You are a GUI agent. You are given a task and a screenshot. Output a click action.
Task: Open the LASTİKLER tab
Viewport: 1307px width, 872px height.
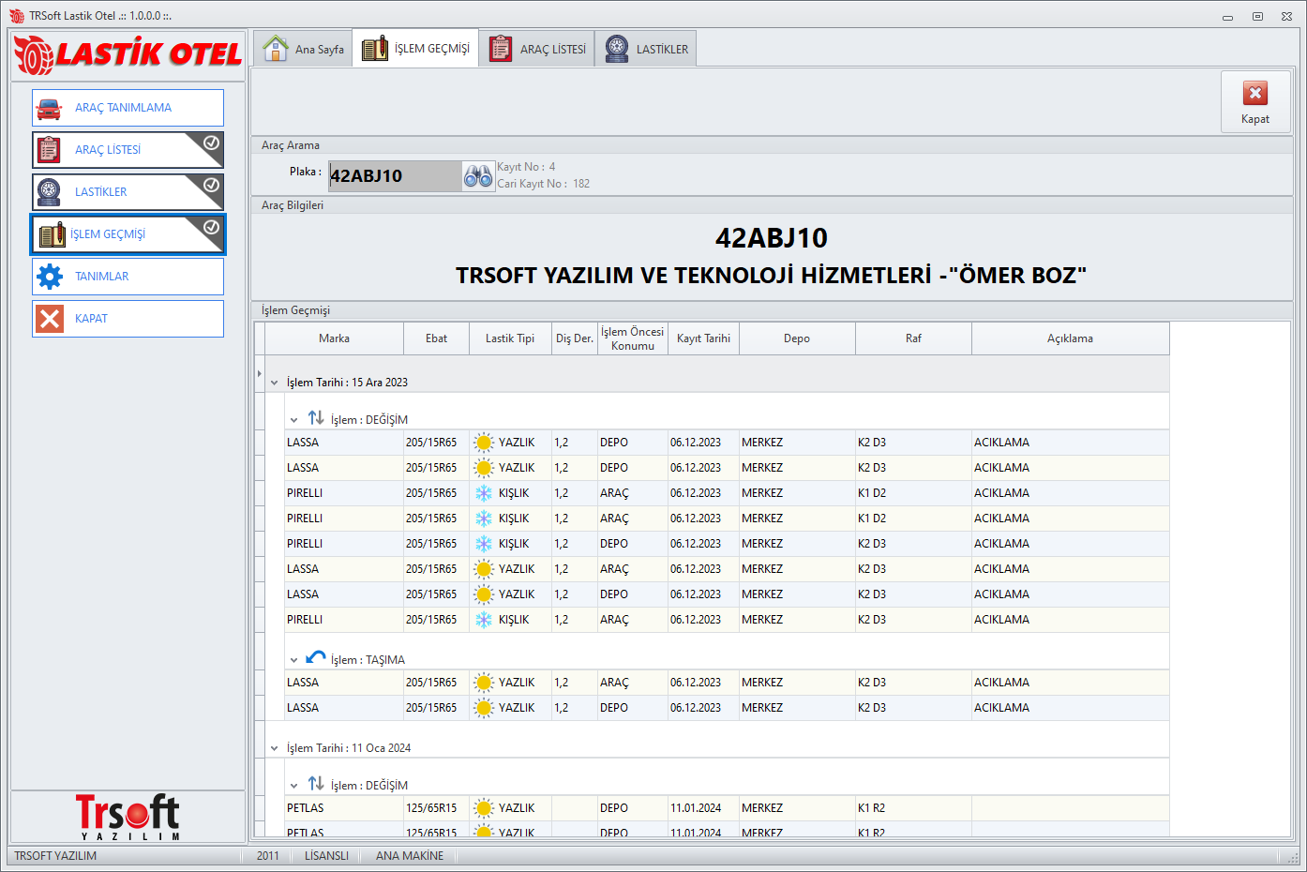point(646,49)
